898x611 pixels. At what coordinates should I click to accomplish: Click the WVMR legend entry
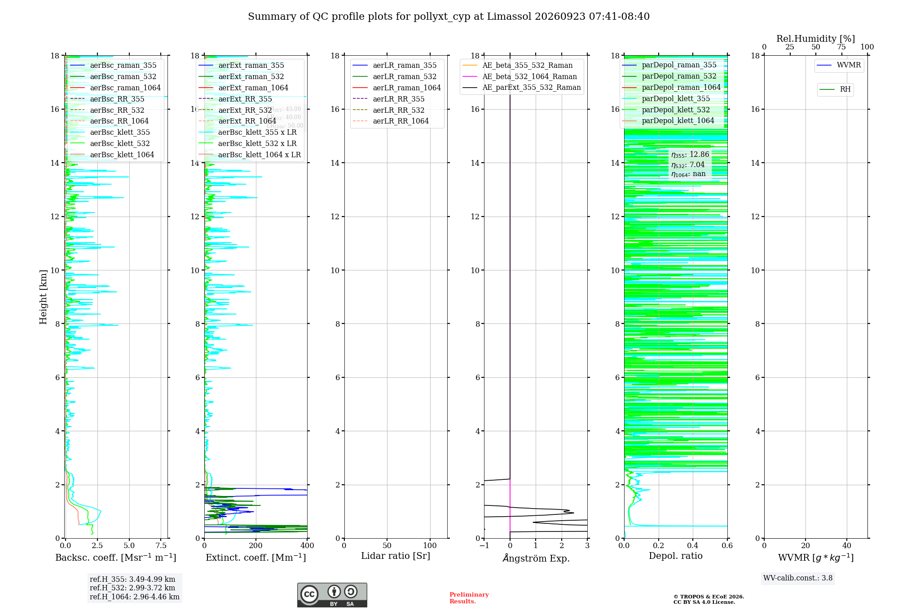[x=839, y=65]
